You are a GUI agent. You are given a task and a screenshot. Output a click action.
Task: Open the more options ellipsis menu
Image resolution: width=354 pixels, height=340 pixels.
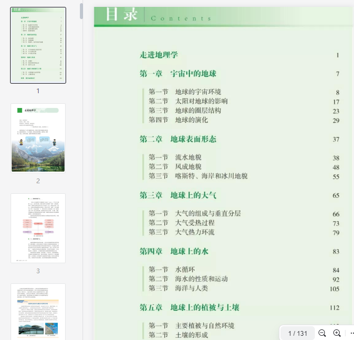pyautogui.click(x=351, y=333)
